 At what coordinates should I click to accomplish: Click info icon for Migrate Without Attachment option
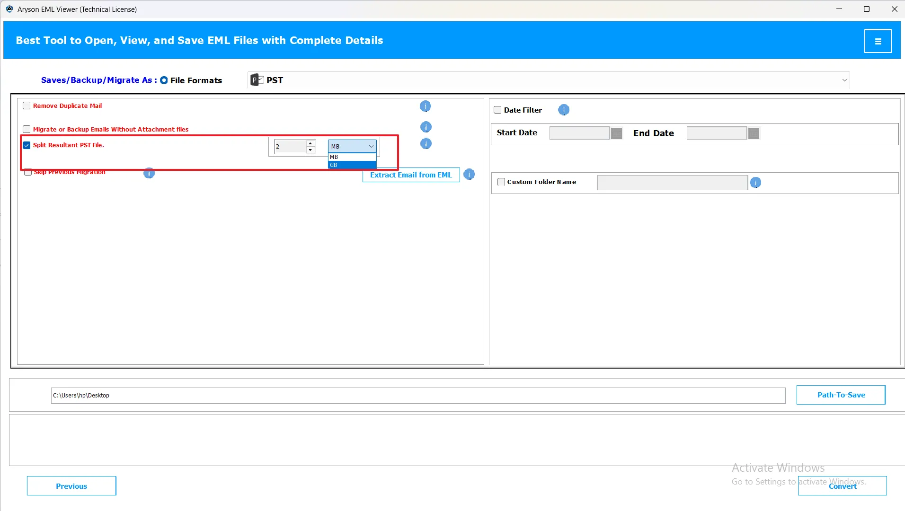(426, 127)
